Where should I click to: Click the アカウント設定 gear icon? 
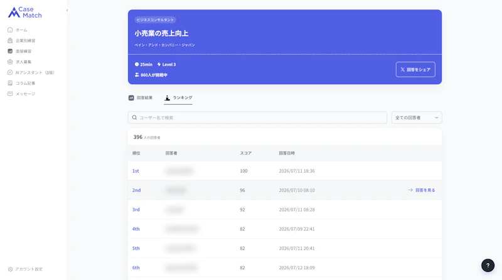(x=10, y=269)
